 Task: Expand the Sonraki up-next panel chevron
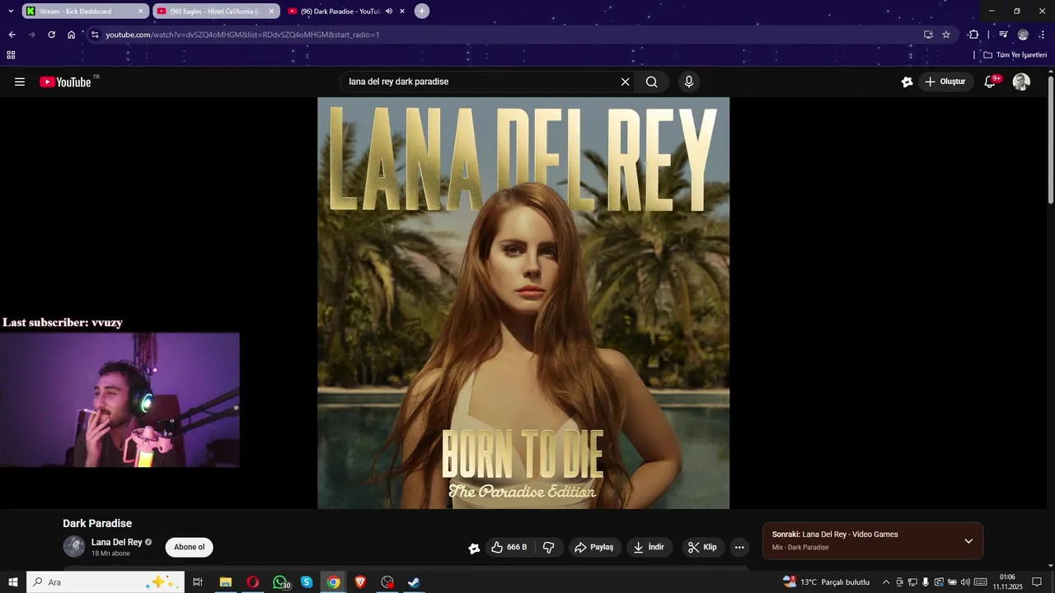(968, 541)
